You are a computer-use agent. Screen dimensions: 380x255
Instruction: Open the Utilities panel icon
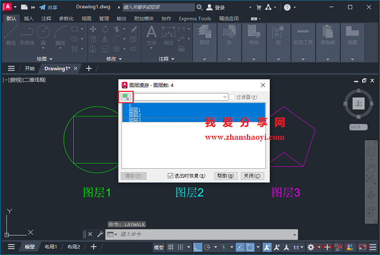303,35
